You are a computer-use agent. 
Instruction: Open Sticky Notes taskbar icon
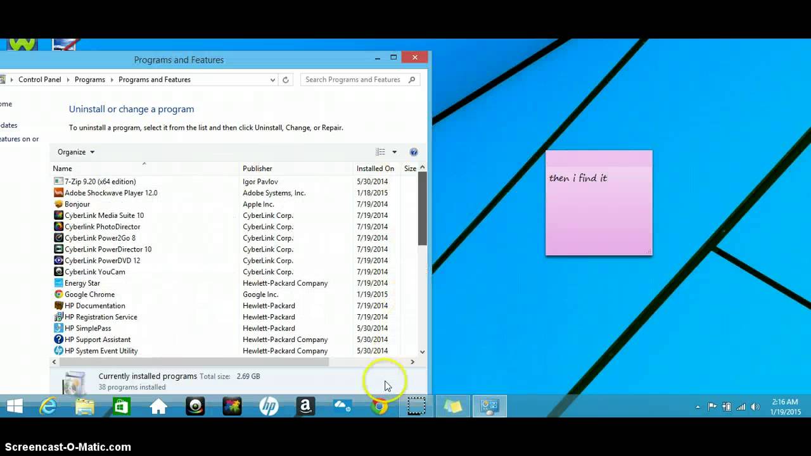452,407
